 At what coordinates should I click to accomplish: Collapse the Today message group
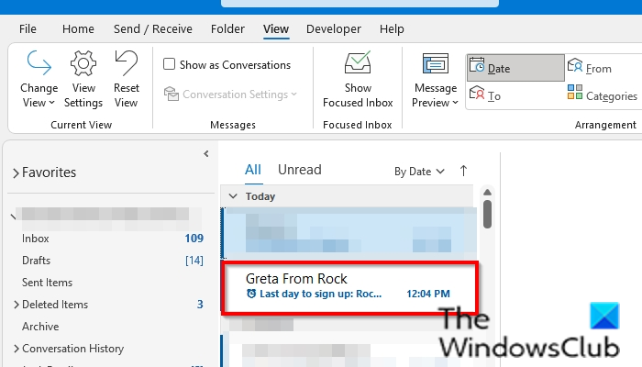point(233,196)
